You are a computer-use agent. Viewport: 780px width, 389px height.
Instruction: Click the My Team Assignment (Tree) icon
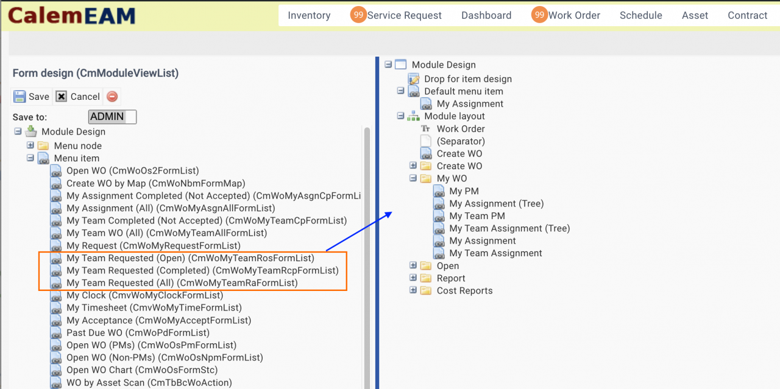tap(439, 229)
